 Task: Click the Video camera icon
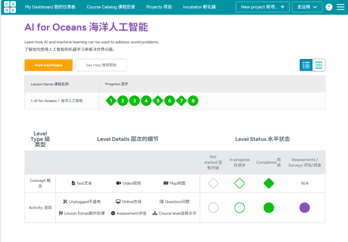tap(119, 183)
